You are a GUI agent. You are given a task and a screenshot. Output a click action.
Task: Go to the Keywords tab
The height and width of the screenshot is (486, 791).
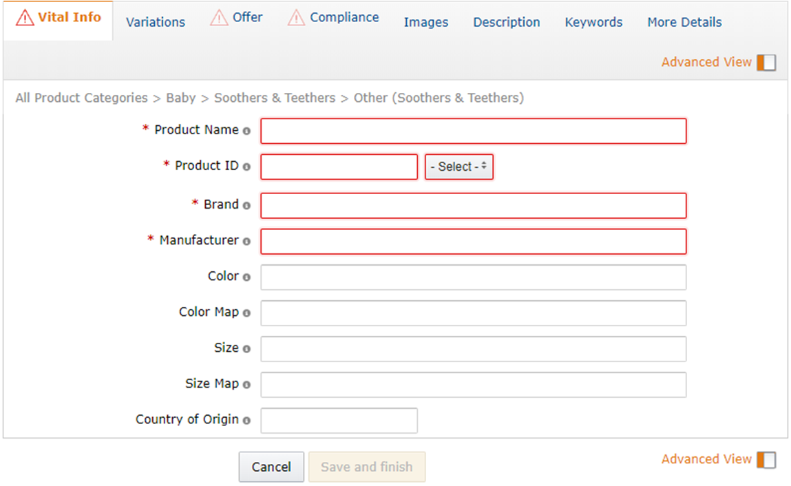(593, 22)
